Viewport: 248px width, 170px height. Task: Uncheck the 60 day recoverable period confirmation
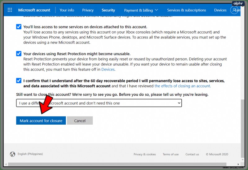click(x=19, y=80)
